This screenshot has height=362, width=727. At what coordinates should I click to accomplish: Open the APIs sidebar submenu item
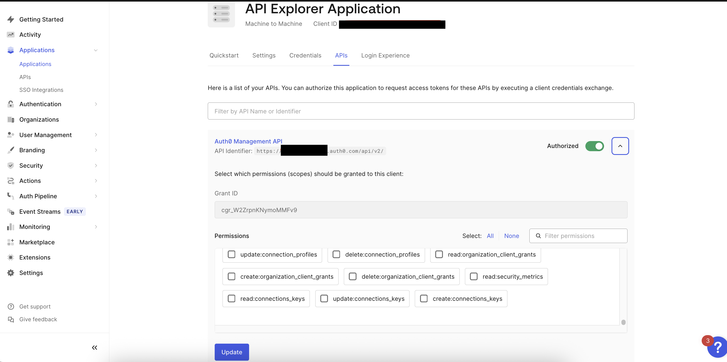[25, 77]
